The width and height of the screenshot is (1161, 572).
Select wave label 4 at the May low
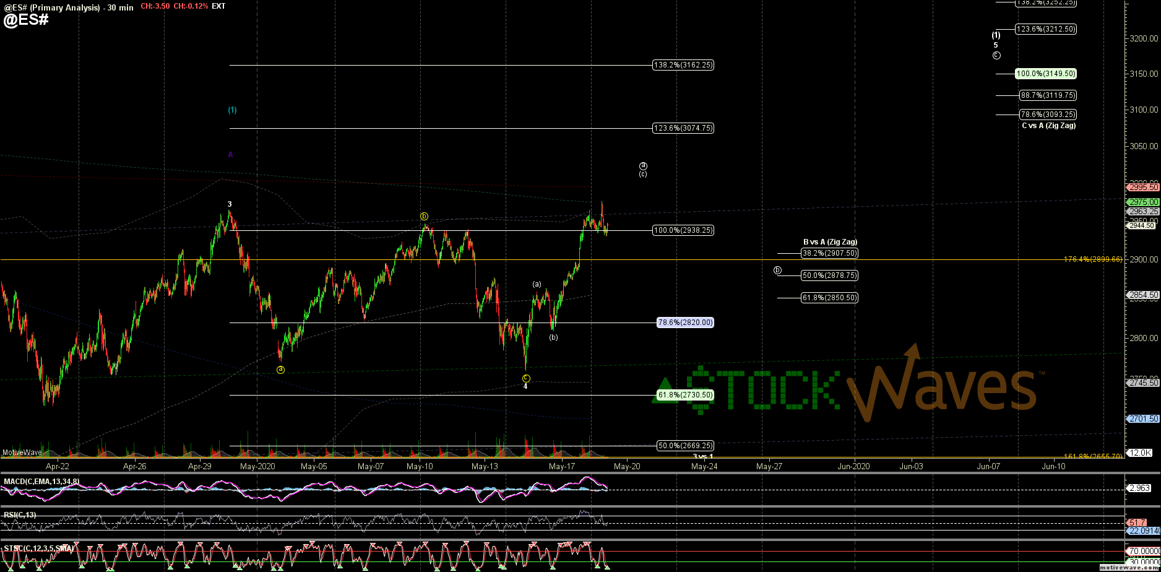click(525, 386)
